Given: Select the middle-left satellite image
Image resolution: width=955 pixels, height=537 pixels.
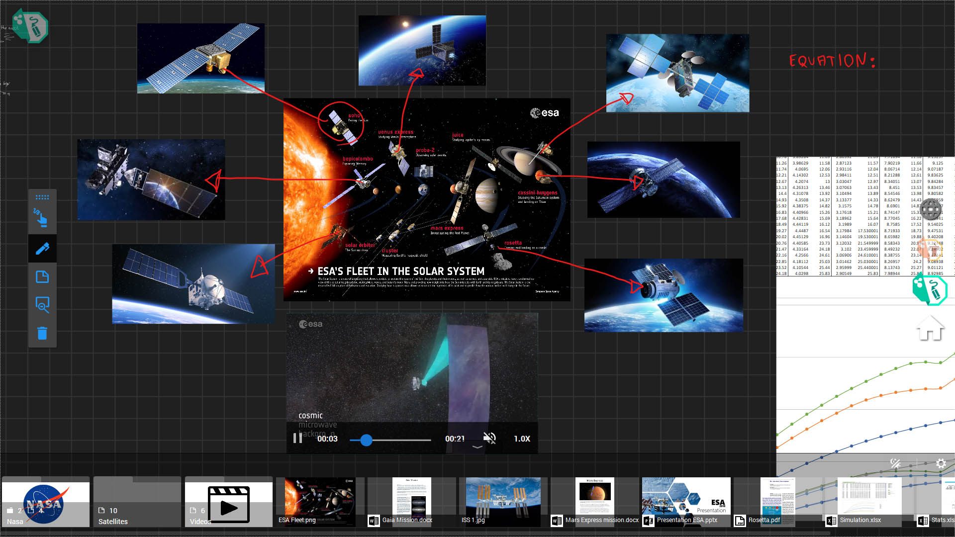Looking at the screenshot, I should (x=151, y=179).
